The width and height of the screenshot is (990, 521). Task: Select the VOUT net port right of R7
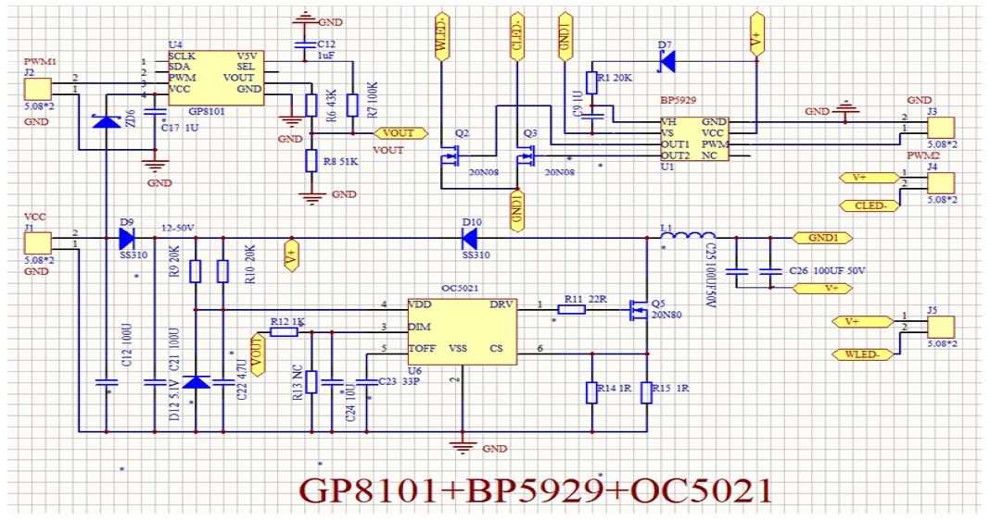click(401, 133)
